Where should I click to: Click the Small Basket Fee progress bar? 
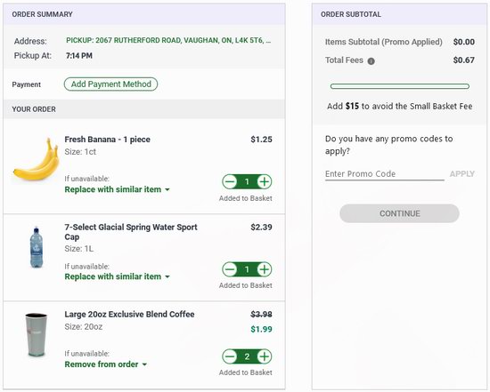click(x=400, y=86)
